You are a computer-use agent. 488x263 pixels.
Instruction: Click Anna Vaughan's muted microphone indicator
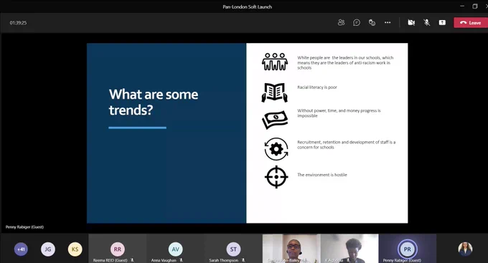(x=181, y=260)
